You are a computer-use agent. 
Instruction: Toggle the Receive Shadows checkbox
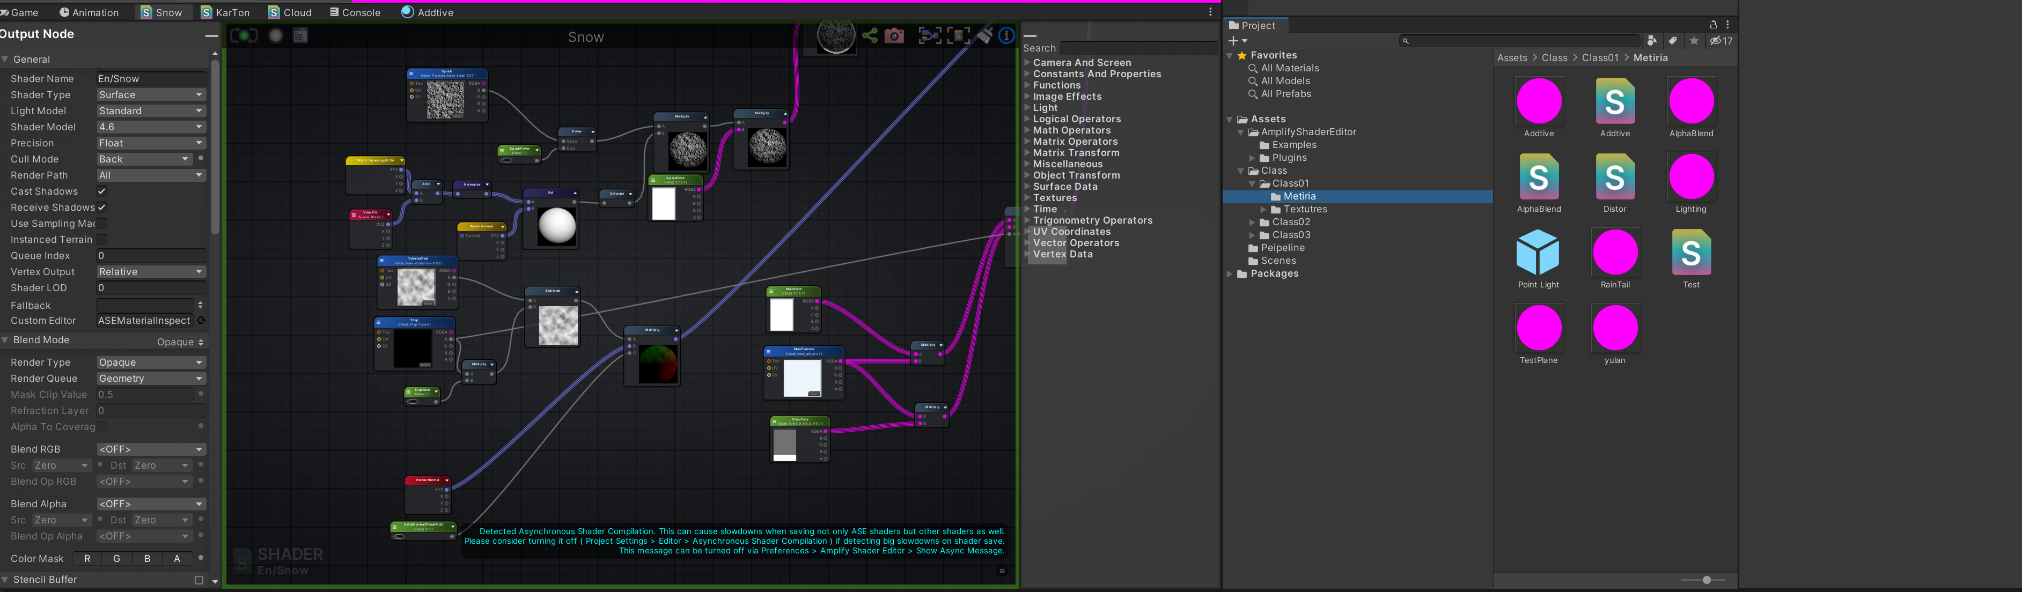(x=101, y=207)
